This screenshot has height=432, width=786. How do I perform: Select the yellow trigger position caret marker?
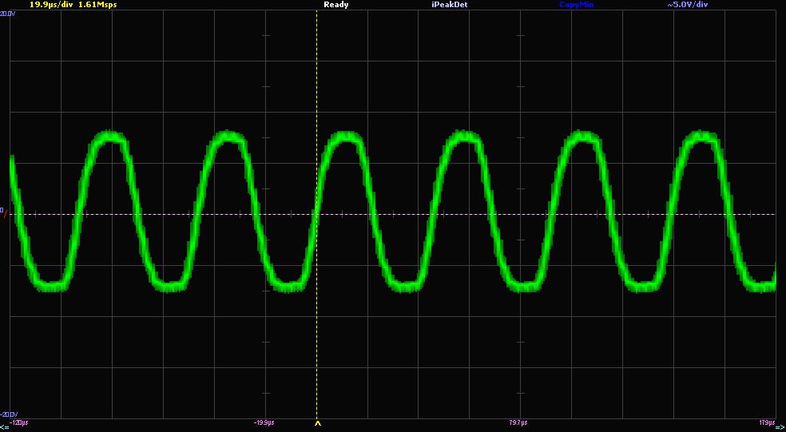point(318,424)
